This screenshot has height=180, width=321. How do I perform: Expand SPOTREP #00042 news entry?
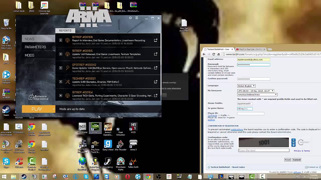pos(61,68)
